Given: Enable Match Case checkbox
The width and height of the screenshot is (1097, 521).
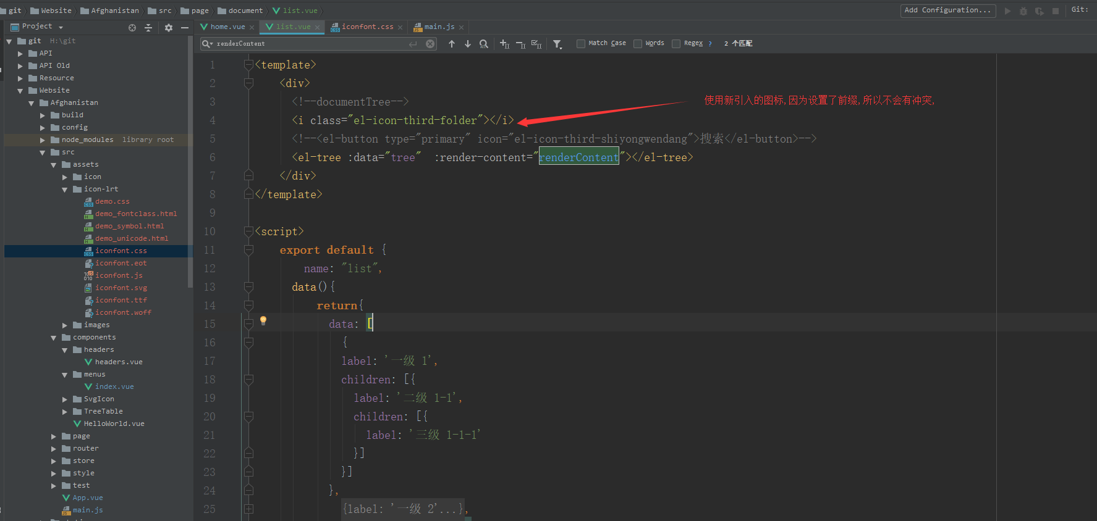Looking at the screenshot, I should coord(580,44).
